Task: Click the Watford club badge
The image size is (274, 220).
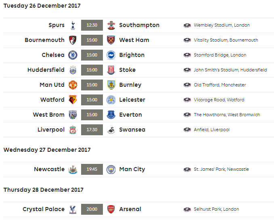Action: pyautogui.click(x=73, y=100)
